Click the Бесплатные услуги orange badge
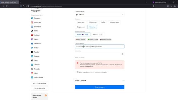Viewport: 178px width, 100px height. click(46, 96)
